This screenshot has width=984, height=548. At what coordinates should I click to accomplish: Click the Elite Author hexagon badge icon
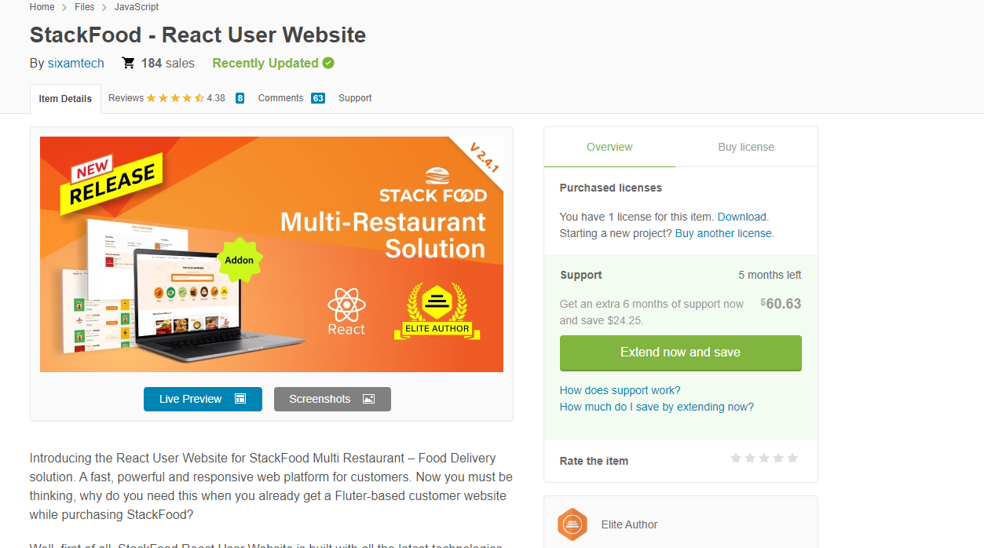(572, 524)
